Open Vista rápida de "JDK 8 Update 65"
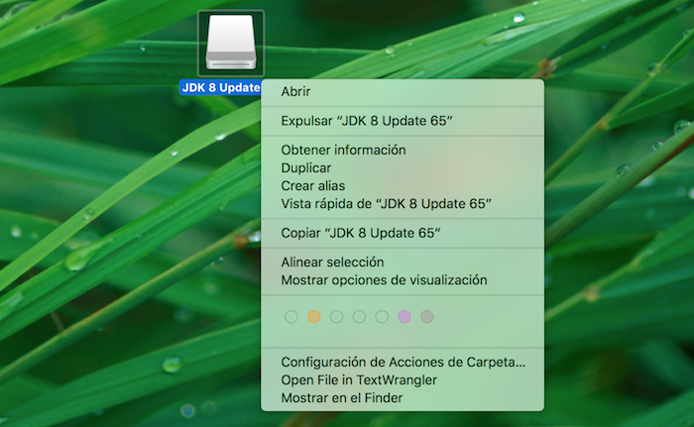The width and height of the screenshot is (694, 427). coord(386,204)
